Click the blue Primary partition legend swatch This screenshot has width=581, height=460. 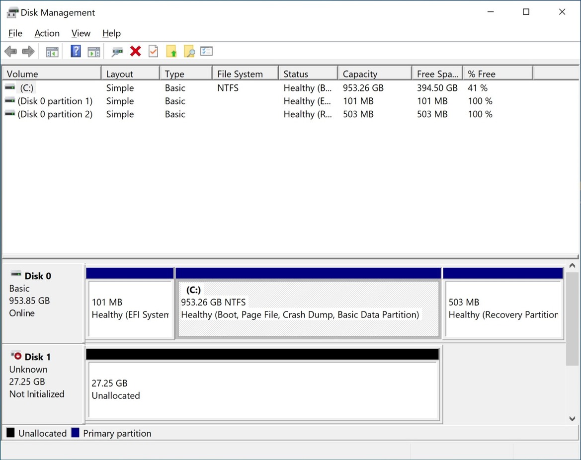coord(75,433)
